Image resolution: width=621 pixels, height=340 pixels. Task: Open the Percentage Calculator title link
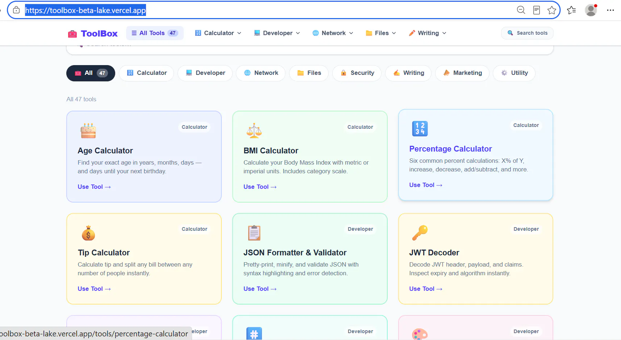click(x=450, y=149)
